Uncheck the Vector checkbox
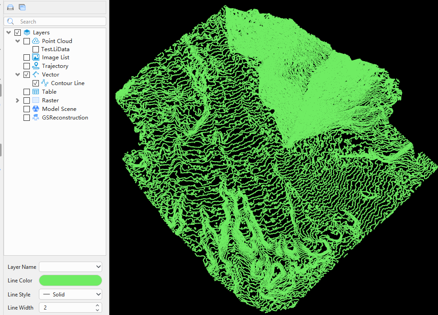Viewport: 438px width, 315px height. 27,75
